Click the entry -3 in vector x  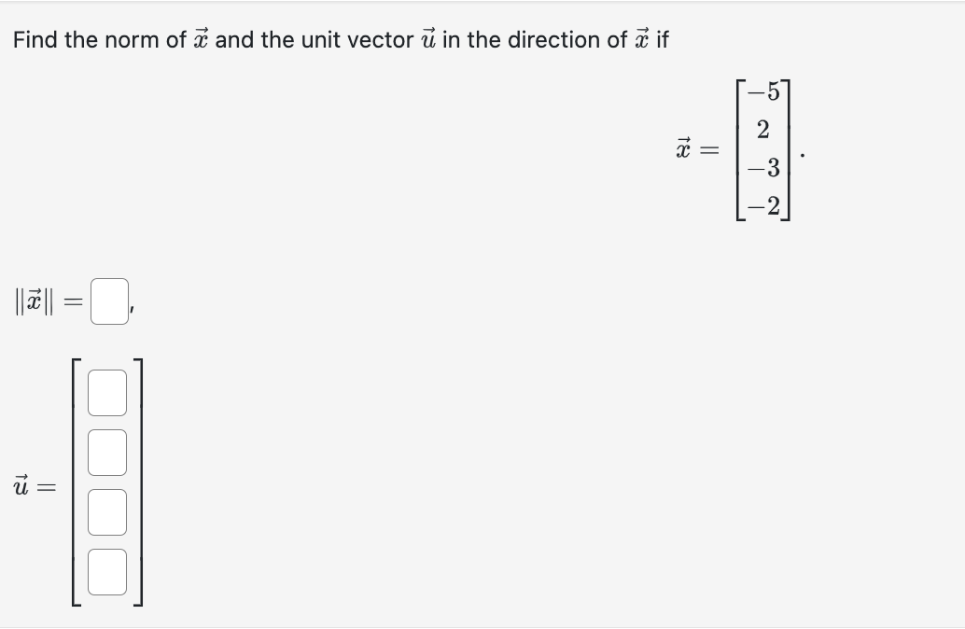(x=762, y=168)
